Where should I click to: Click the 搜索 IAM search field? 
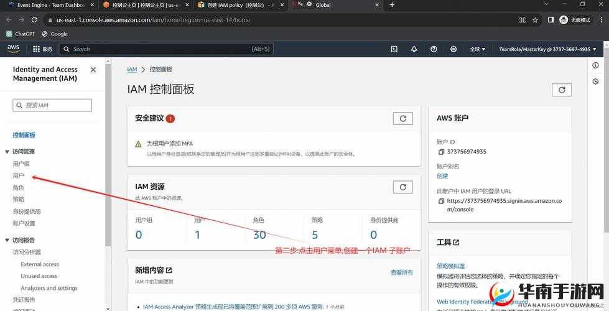click(52, 105)
